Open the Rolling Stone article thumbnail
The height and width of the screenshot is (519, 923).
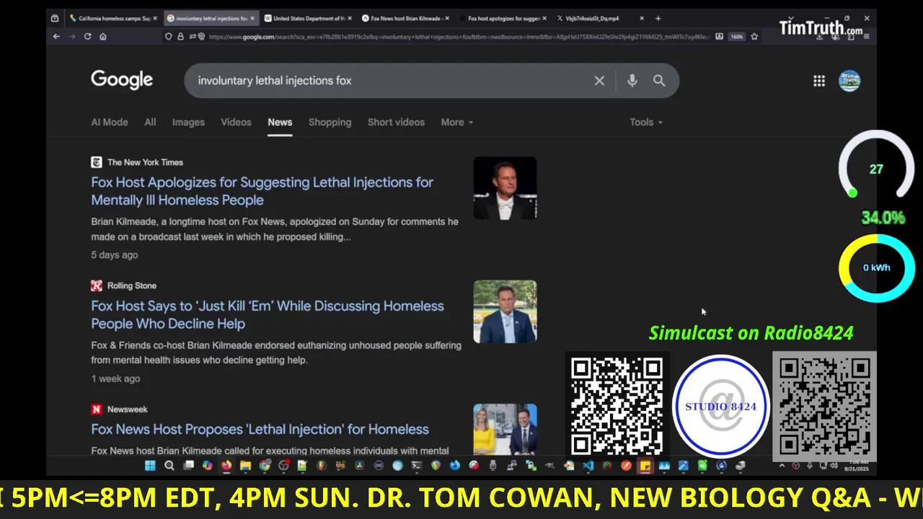(505, 311)
